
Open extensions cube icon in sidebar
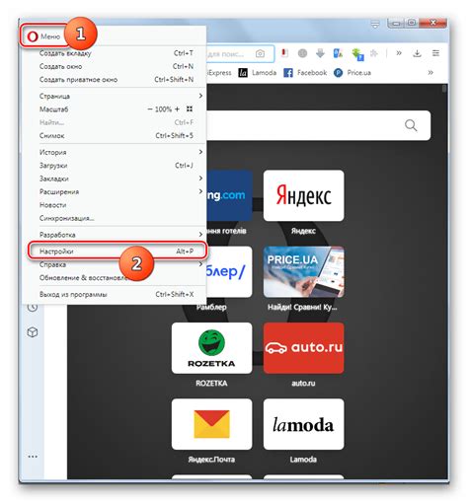33,332
